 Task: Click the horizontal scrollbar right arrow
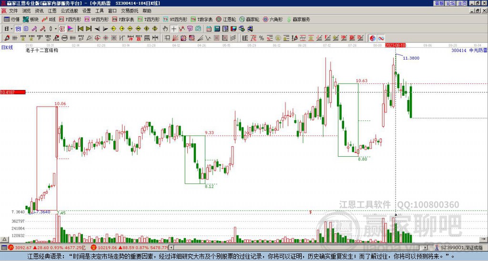(425, 248)
